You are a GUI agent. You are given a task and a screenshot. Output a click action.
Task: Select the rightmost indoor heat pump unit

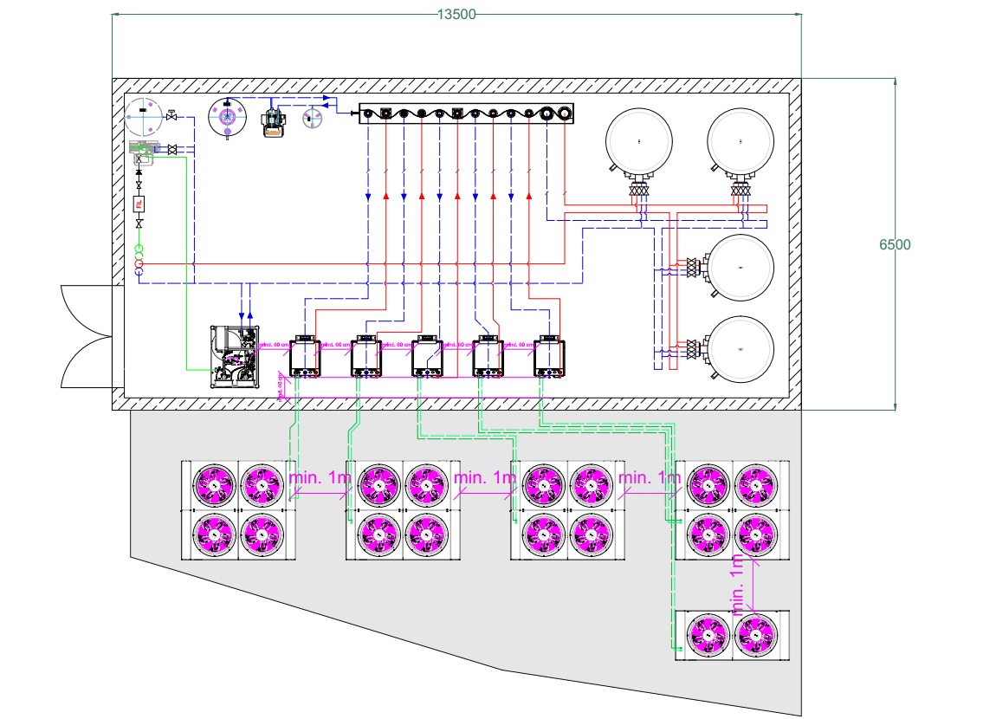549,357
